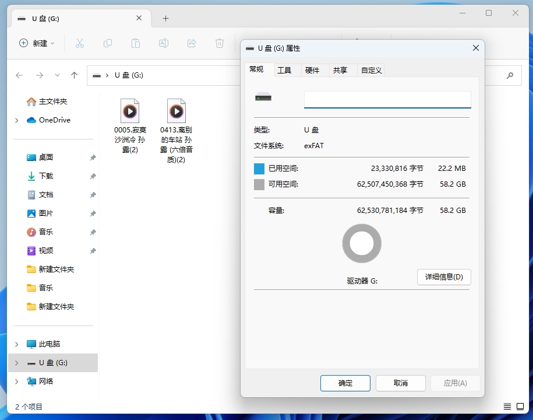533x420 pixels.
Task: Click the Share icon in toolbar
Action: (x=192, y=43)
